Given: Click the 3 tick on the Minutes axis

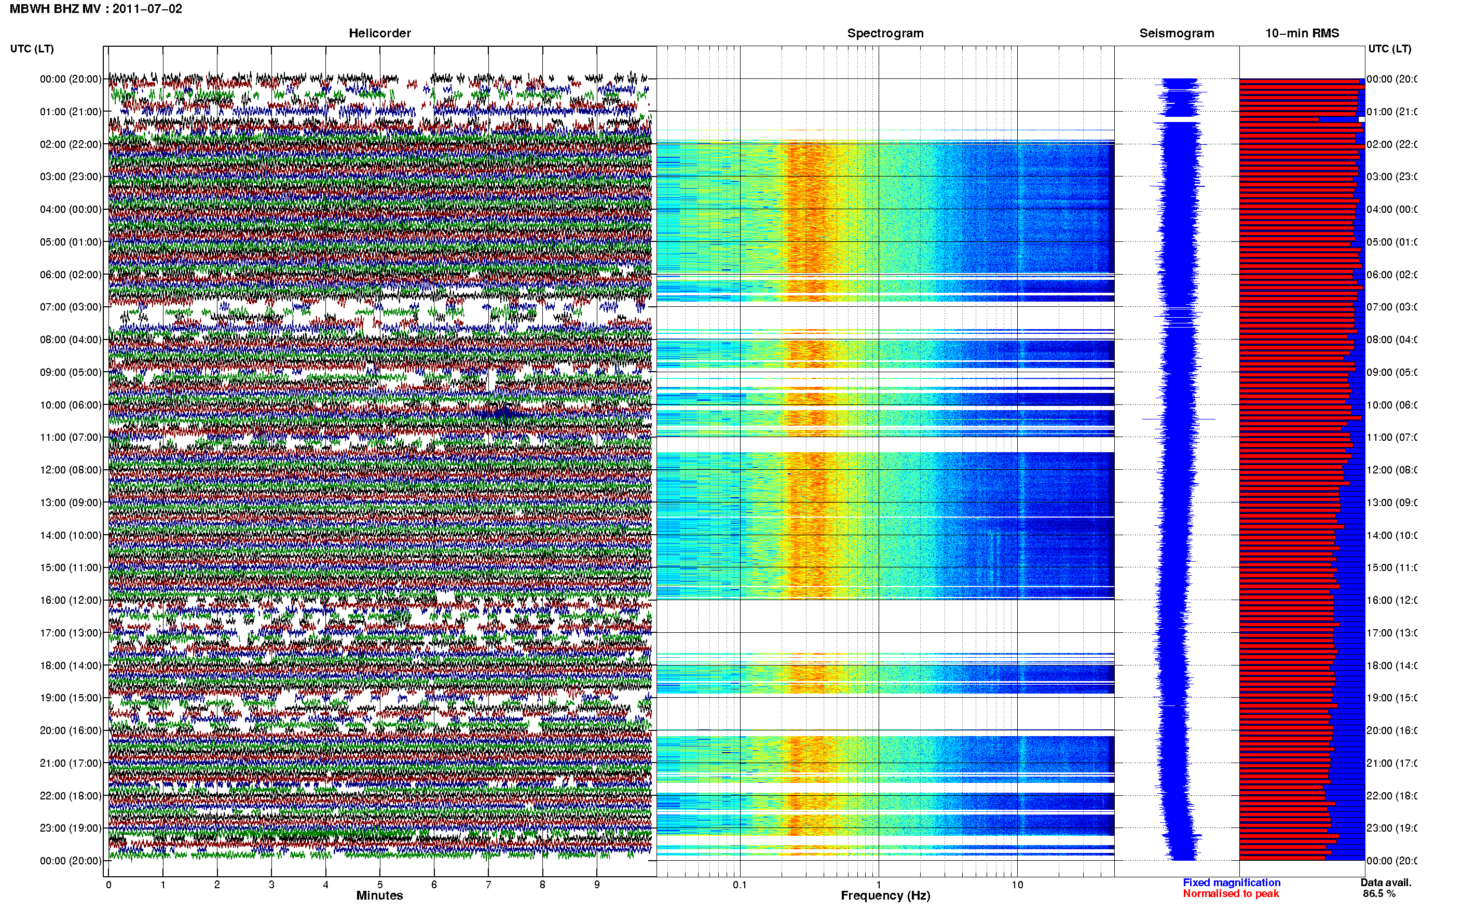Looking at the screenshot, I should click(271, 885).
